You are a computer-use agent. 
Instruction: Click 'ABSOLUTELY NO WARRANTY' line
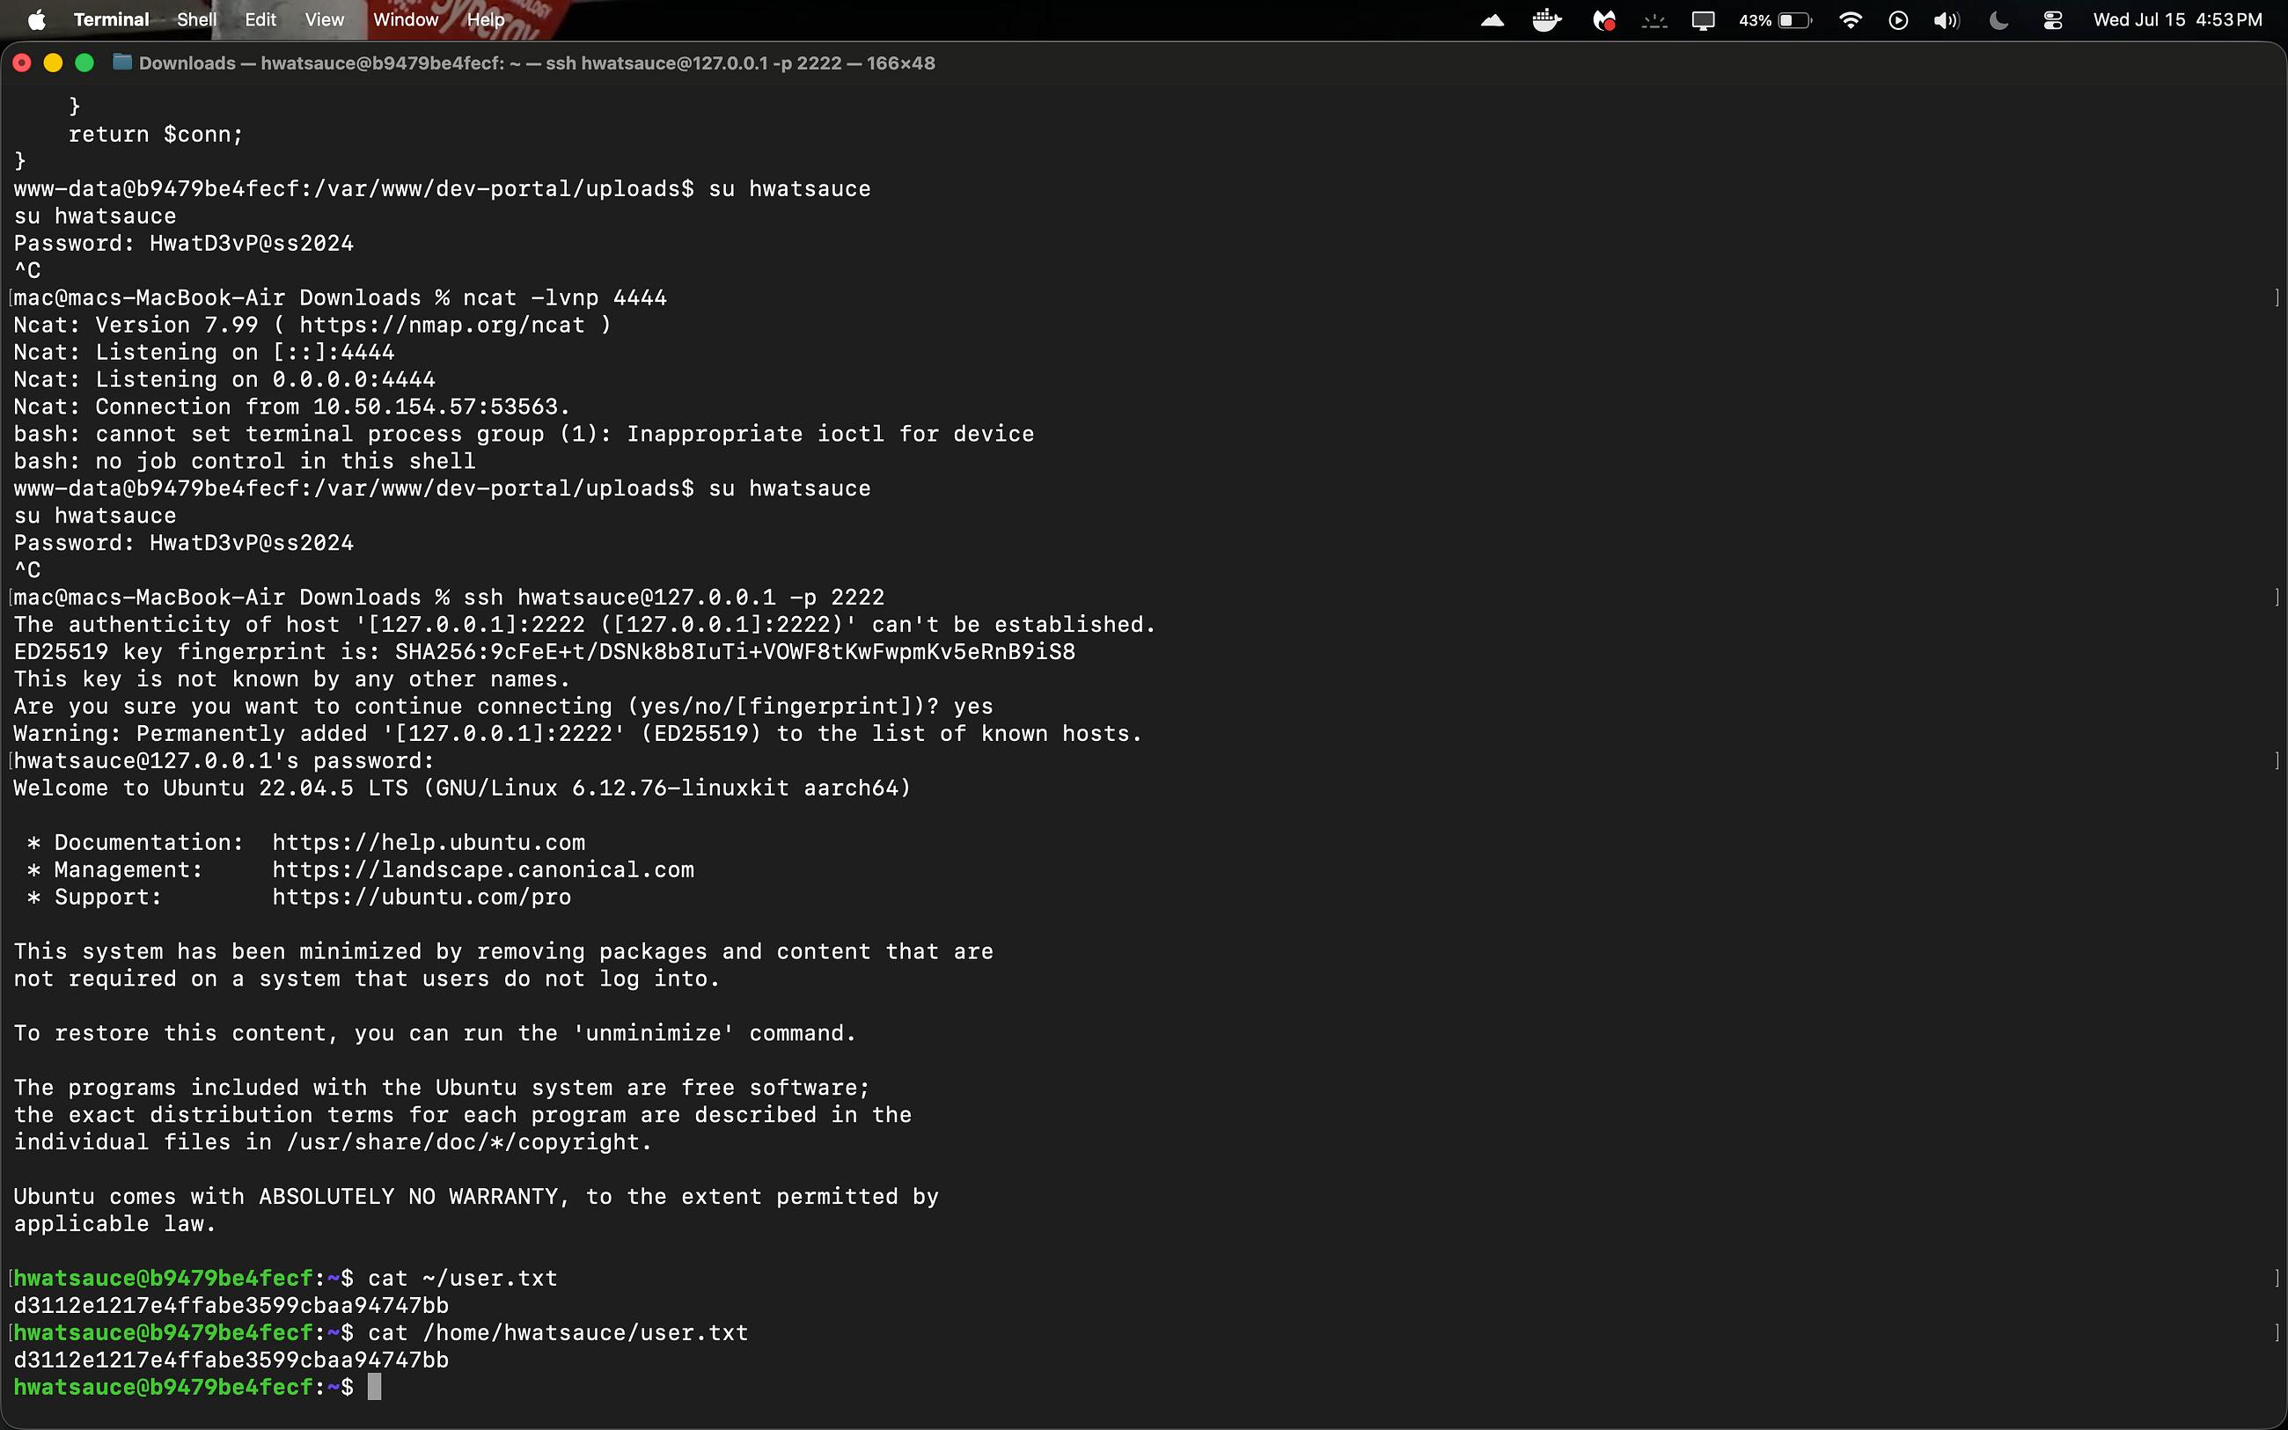(x=476, y=1198)
